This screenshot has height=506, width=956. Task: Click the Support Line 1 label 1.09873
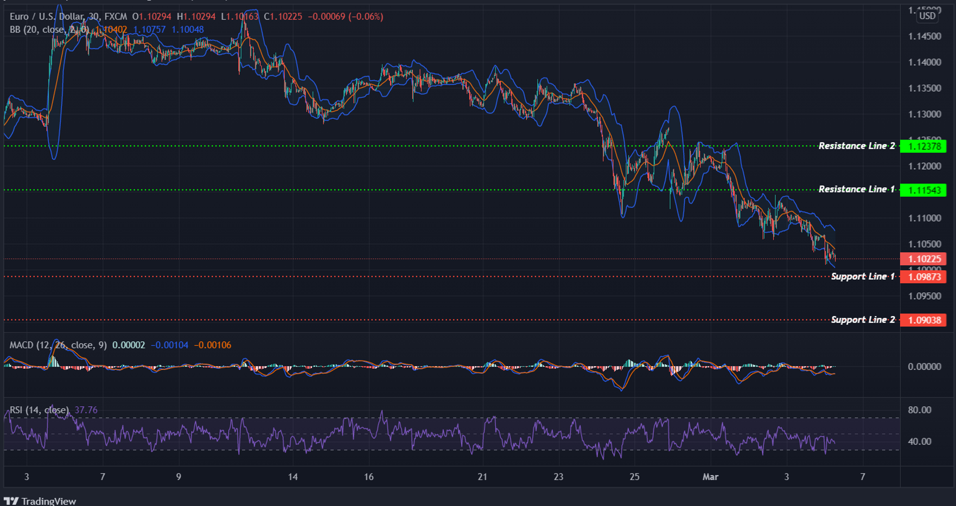tap(924, 277)
